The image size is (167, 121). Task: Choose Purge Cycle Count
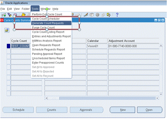click(x=43, y=27)
